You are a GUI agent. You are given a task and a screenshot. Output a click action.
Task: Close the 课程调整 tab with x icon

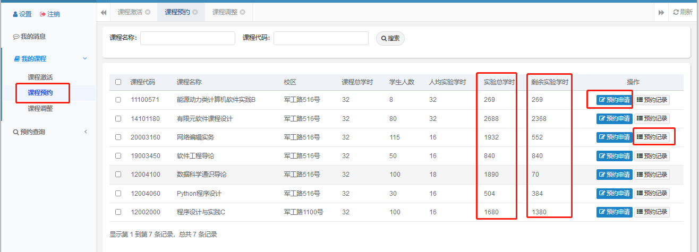(x=243, y=12)
